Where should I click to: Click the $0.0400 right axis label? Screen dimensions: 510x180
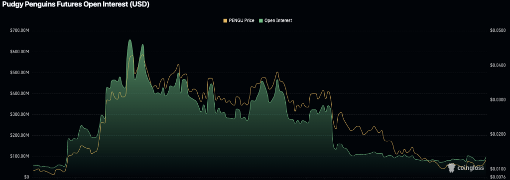click(x=498, y=65)
